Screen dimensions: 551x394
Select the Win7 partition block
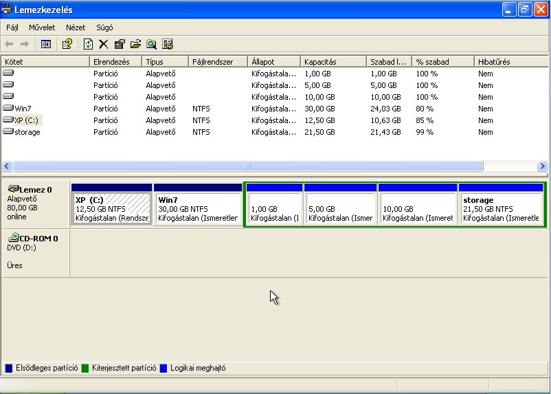pos(198,204)
